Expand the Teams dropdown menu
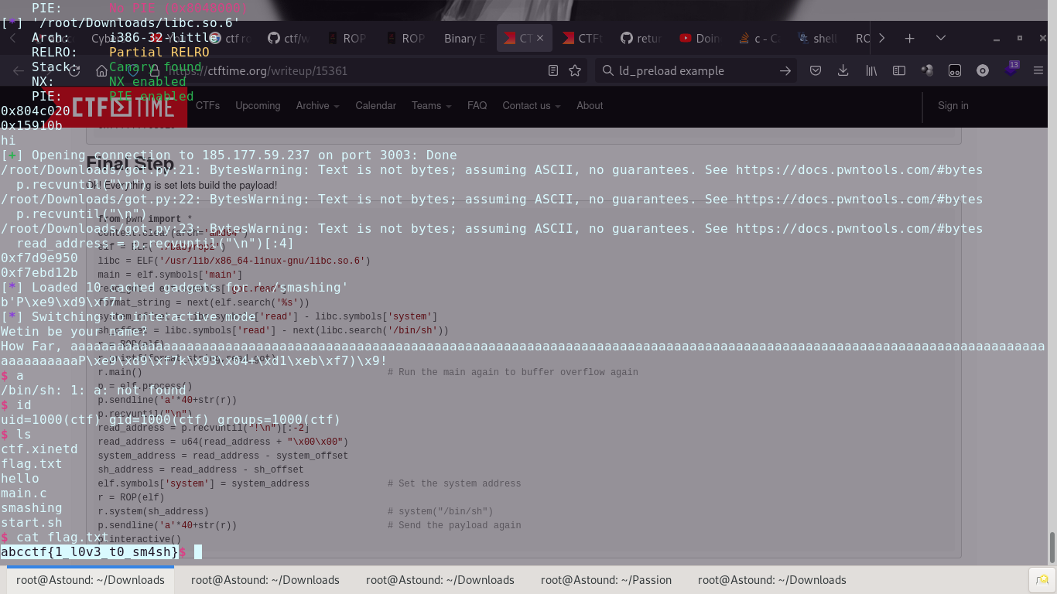This screenshot has height=594, width=1057. (x=431, y=105)
